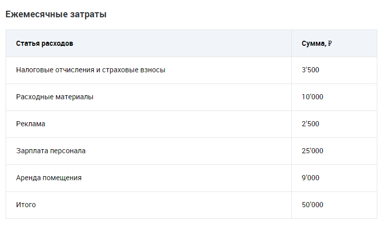386x225 pixels.
Task: Click the ruble sign in the header
Action: tap(330, 43)
